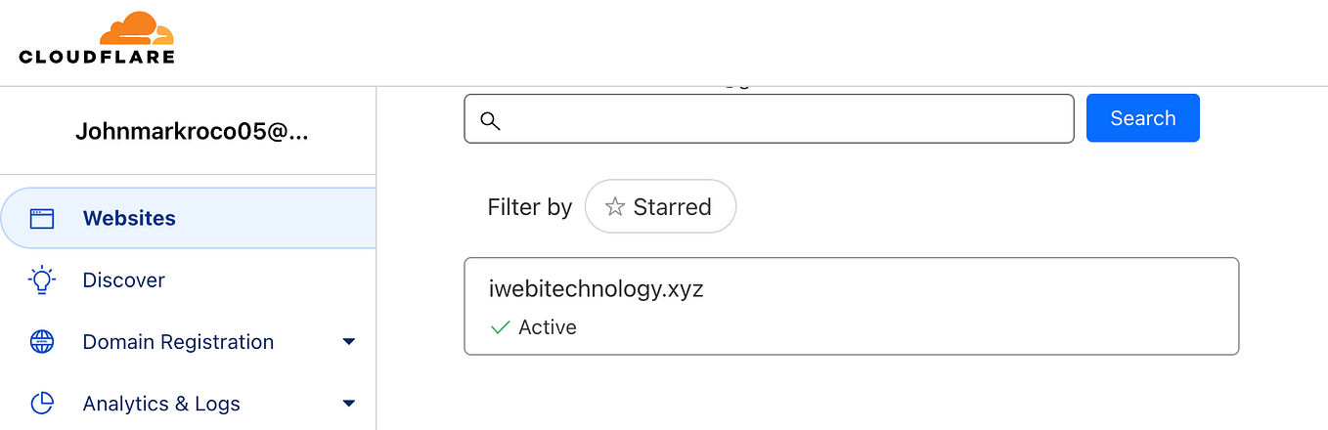Focus the website search input field

782,119
